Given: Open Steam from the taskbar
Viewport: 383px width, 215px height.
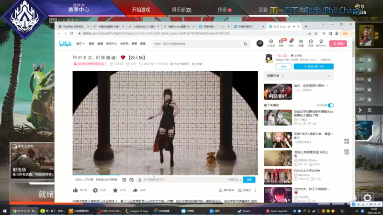Looking at the screenshot, I should click(x=244, y=211).
